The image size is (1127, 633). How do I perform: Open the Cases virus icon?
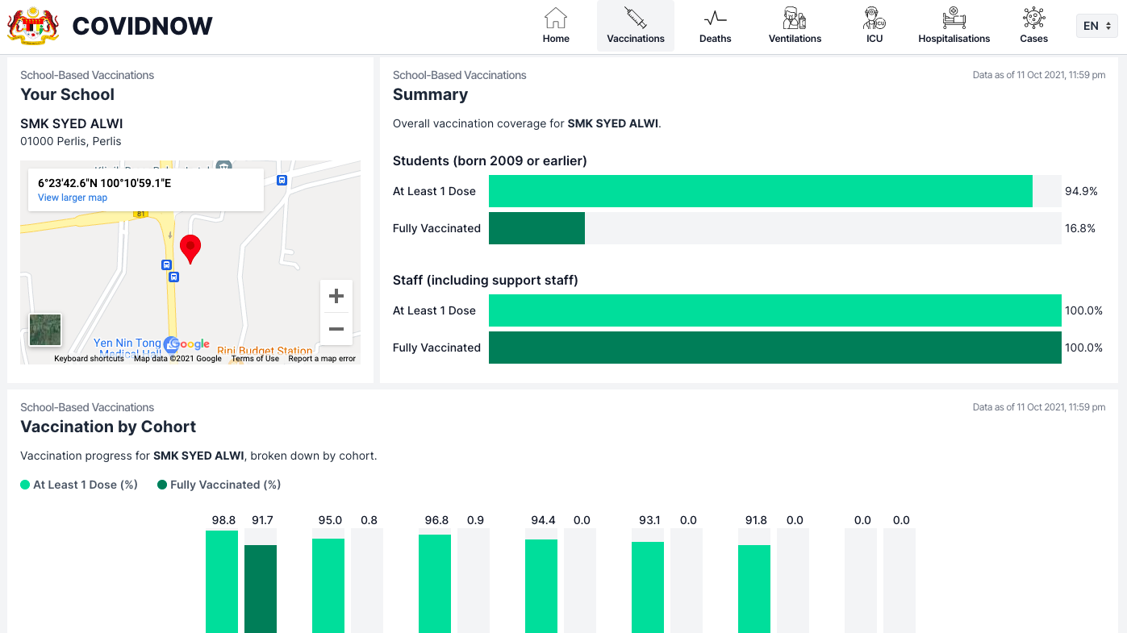1033,19
